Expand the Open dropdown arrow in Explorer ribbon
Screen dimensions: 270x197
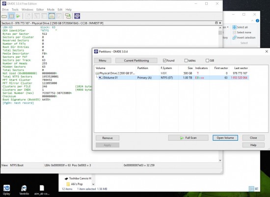tap(228, 27)
